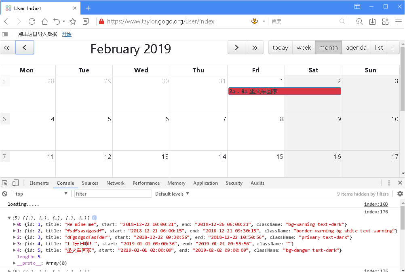Toggle device toolbar mode in DevTools
405x272 pixels.
coord(15,183)
